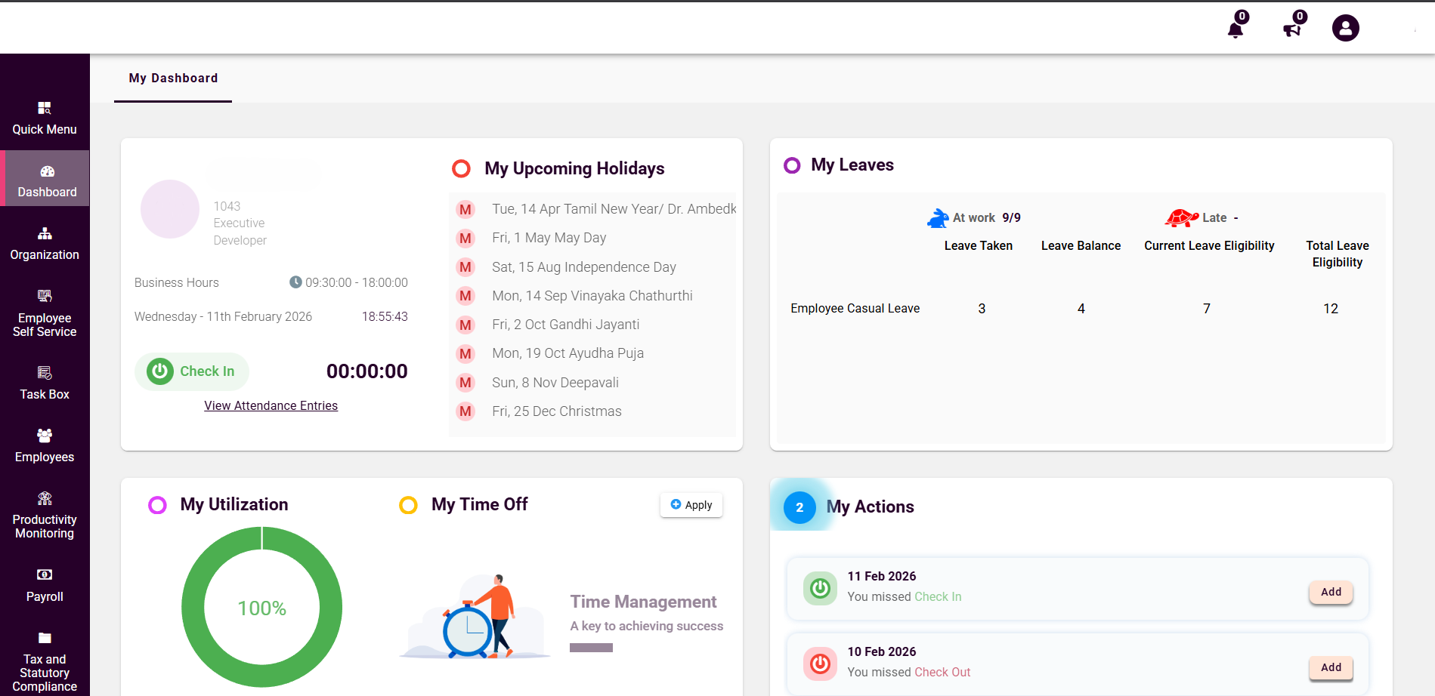Open the Payroll section
Screen dimensions: 1435x696
[x=45, y=584]
